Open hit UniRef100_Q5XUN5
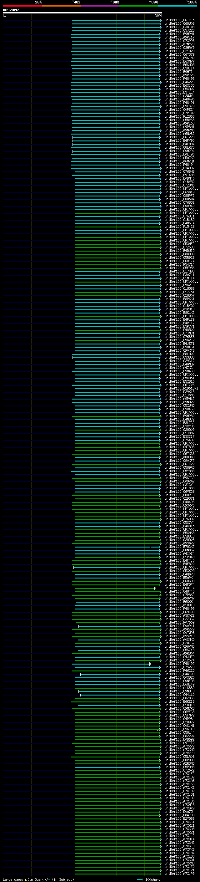 (x=179, y=406)
